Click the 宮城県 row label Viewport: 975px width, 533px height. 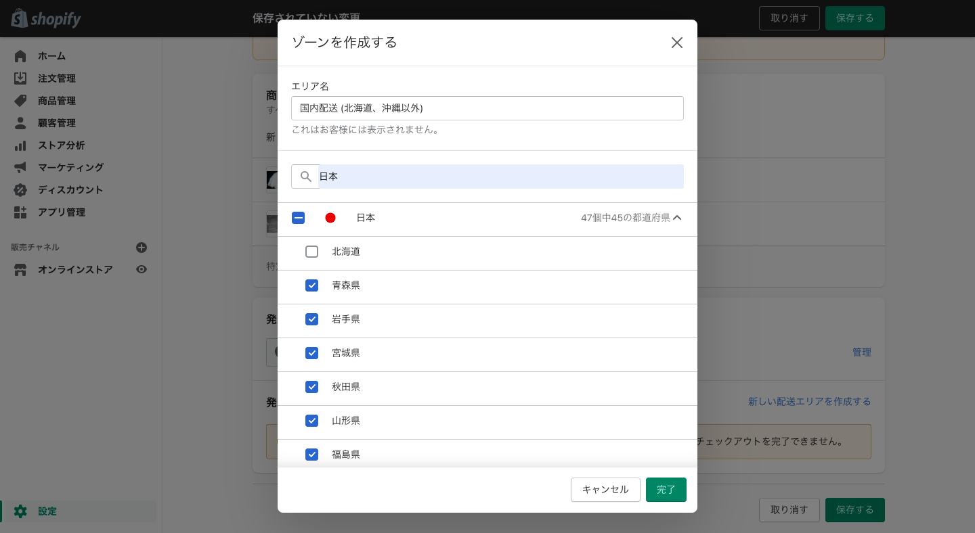[x=346, y=353]
